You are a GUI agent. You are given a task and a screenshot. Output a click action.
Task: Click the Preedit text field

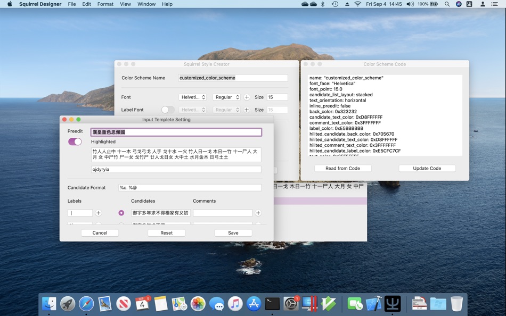(x=176, y=132)
